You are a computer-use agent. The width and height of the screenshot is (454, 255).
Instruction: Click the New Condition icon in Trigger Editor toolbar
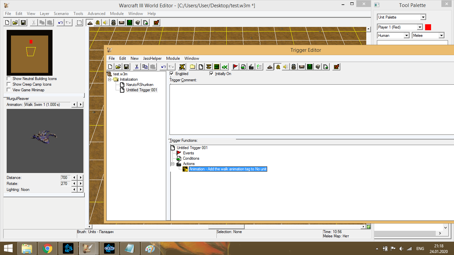click(x=243, y=67)
